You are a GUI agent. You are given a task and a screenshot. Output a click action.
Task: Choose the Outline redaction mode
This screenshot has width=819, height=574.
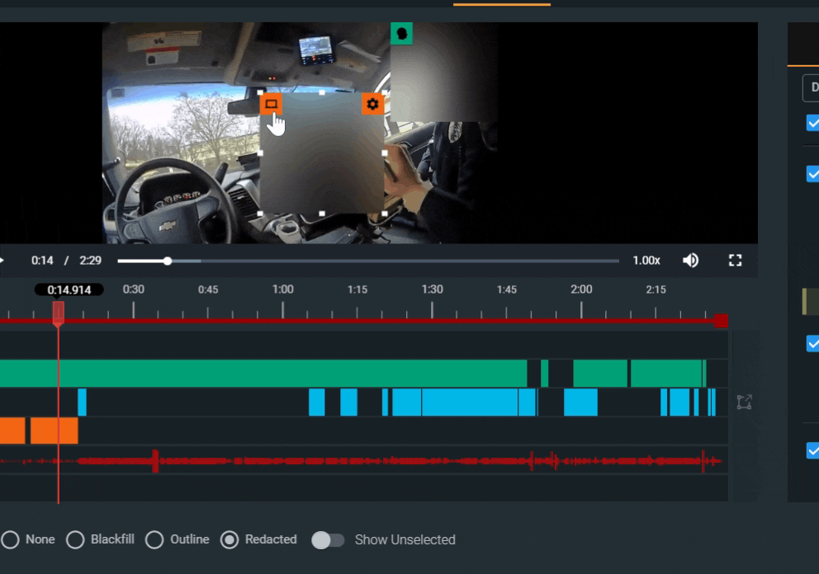154,539
